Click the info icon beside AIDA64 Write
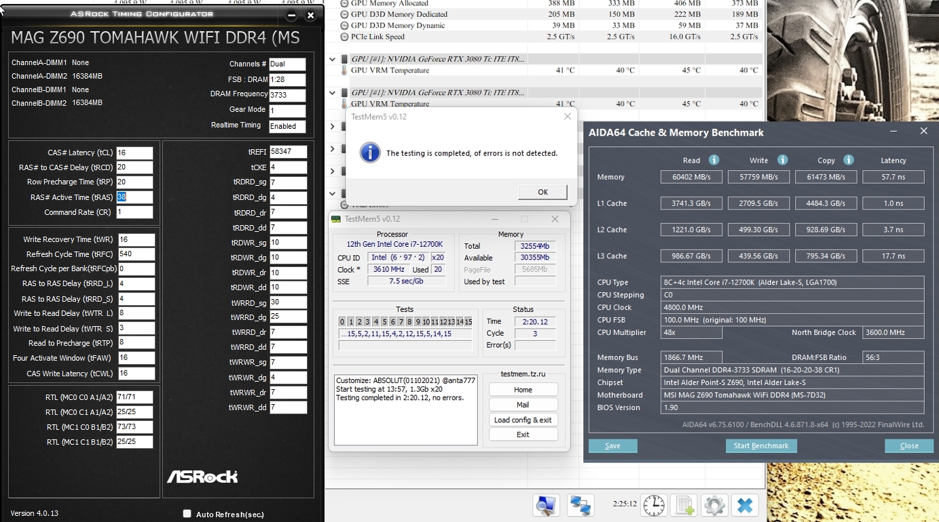The image size is (939, 522). [782, 160]
